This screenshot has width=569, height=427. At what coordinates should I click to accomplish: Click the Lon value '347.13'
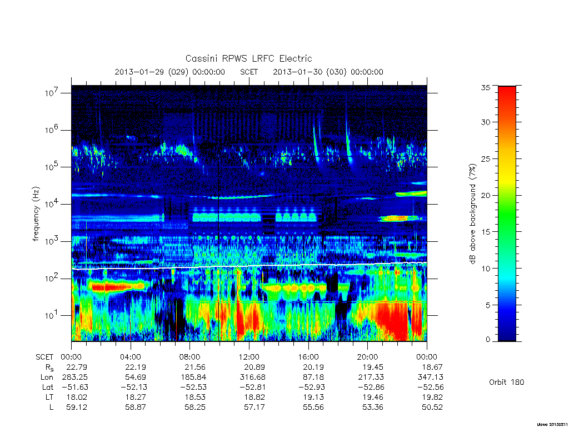point(431,378)
